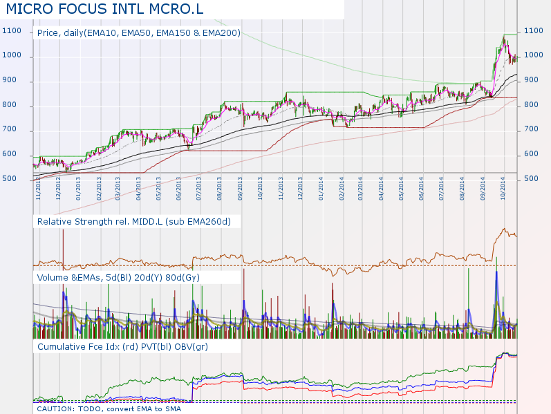Click the left axis 900 price label
Screen dimensions: 551x414
click(10, 80)
